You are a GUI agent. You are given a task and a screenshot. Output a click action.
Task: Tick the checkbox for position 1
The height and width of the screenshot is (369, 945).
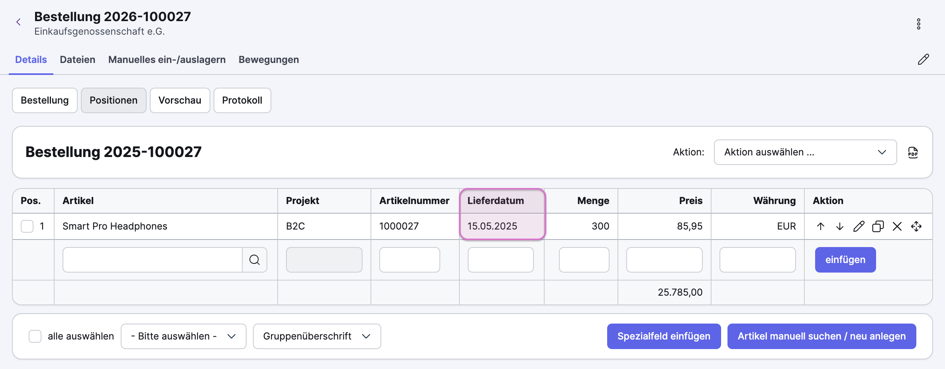[x=27, y=226]
